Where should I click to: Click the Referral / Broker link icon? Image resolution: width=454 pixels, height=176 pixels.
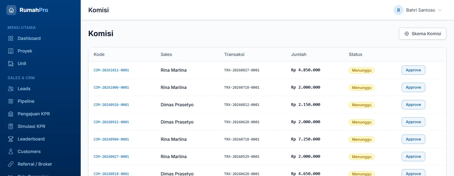click(x=11, y=164)
